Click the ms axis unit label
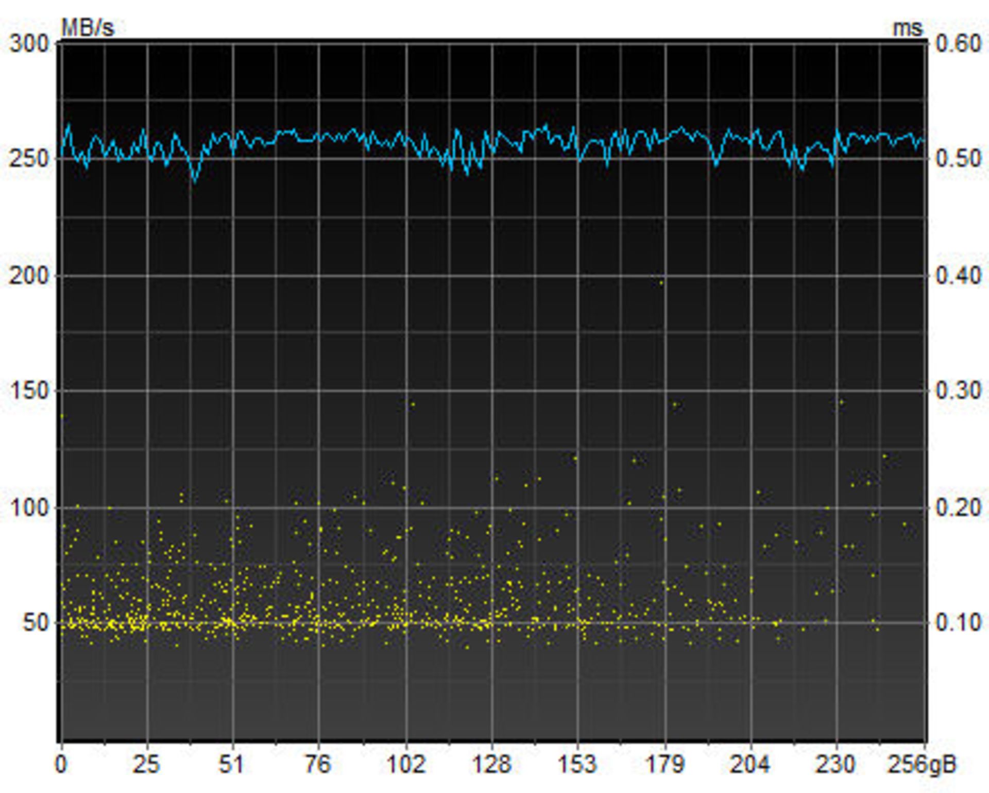This screenshot has width=989, height=793. 908,28
